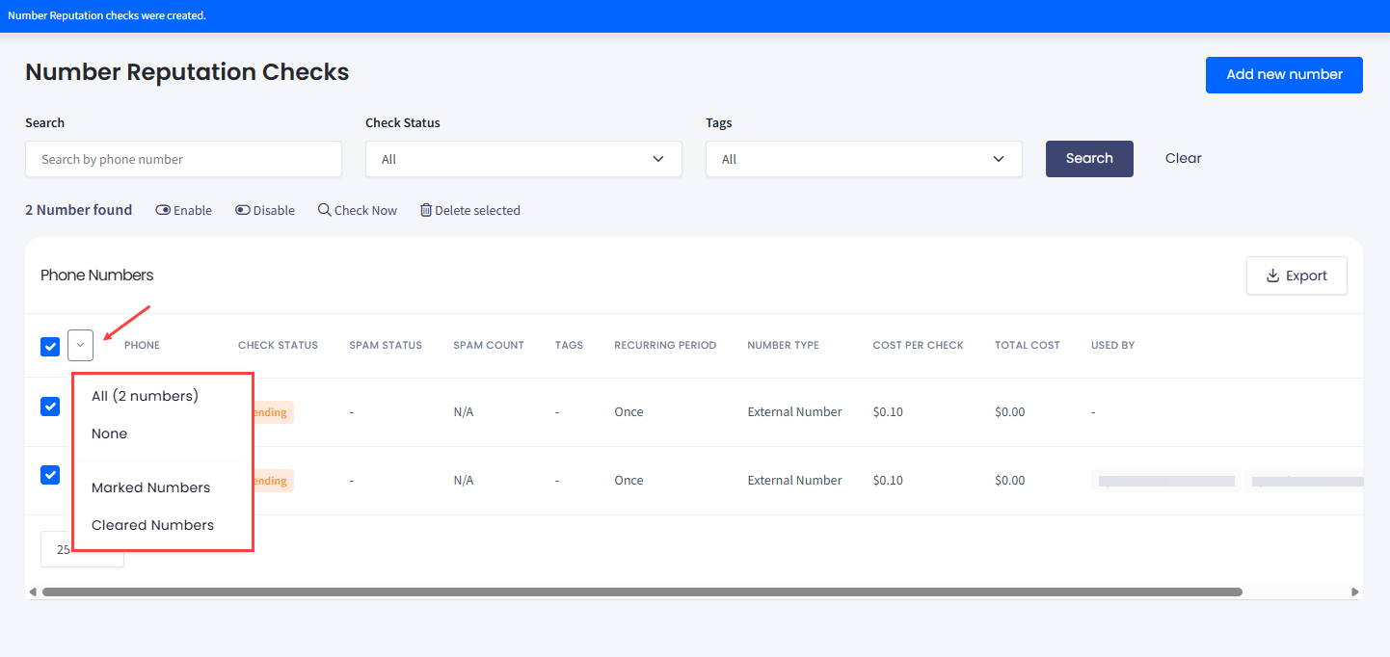The height and width of the screenshot is (657, 1390).
Task: Click the SPAM STATUS column header
Action: pos(386,345)
